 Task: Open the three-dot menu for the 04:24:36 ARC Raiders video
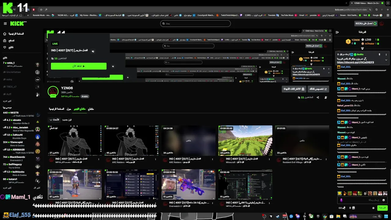click(212, 159)
